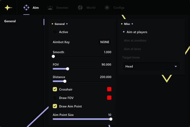Click the Aim crosshair icon
Screen dimensions: 190x127
[26, 8]
